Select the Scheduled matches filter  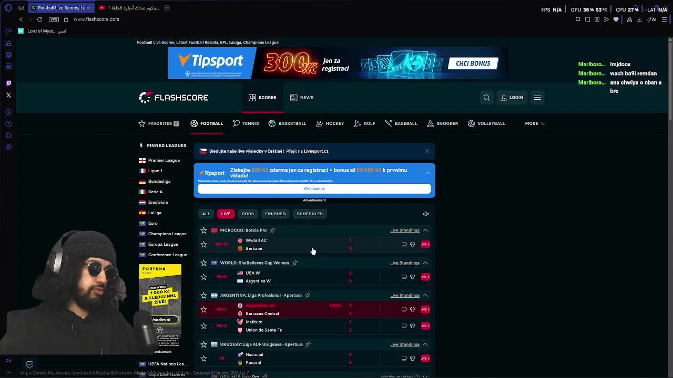click(310, 214)
